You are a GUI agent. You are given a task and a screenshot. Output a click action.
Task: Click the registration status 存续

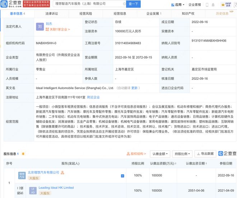click(x=118, y=22)
